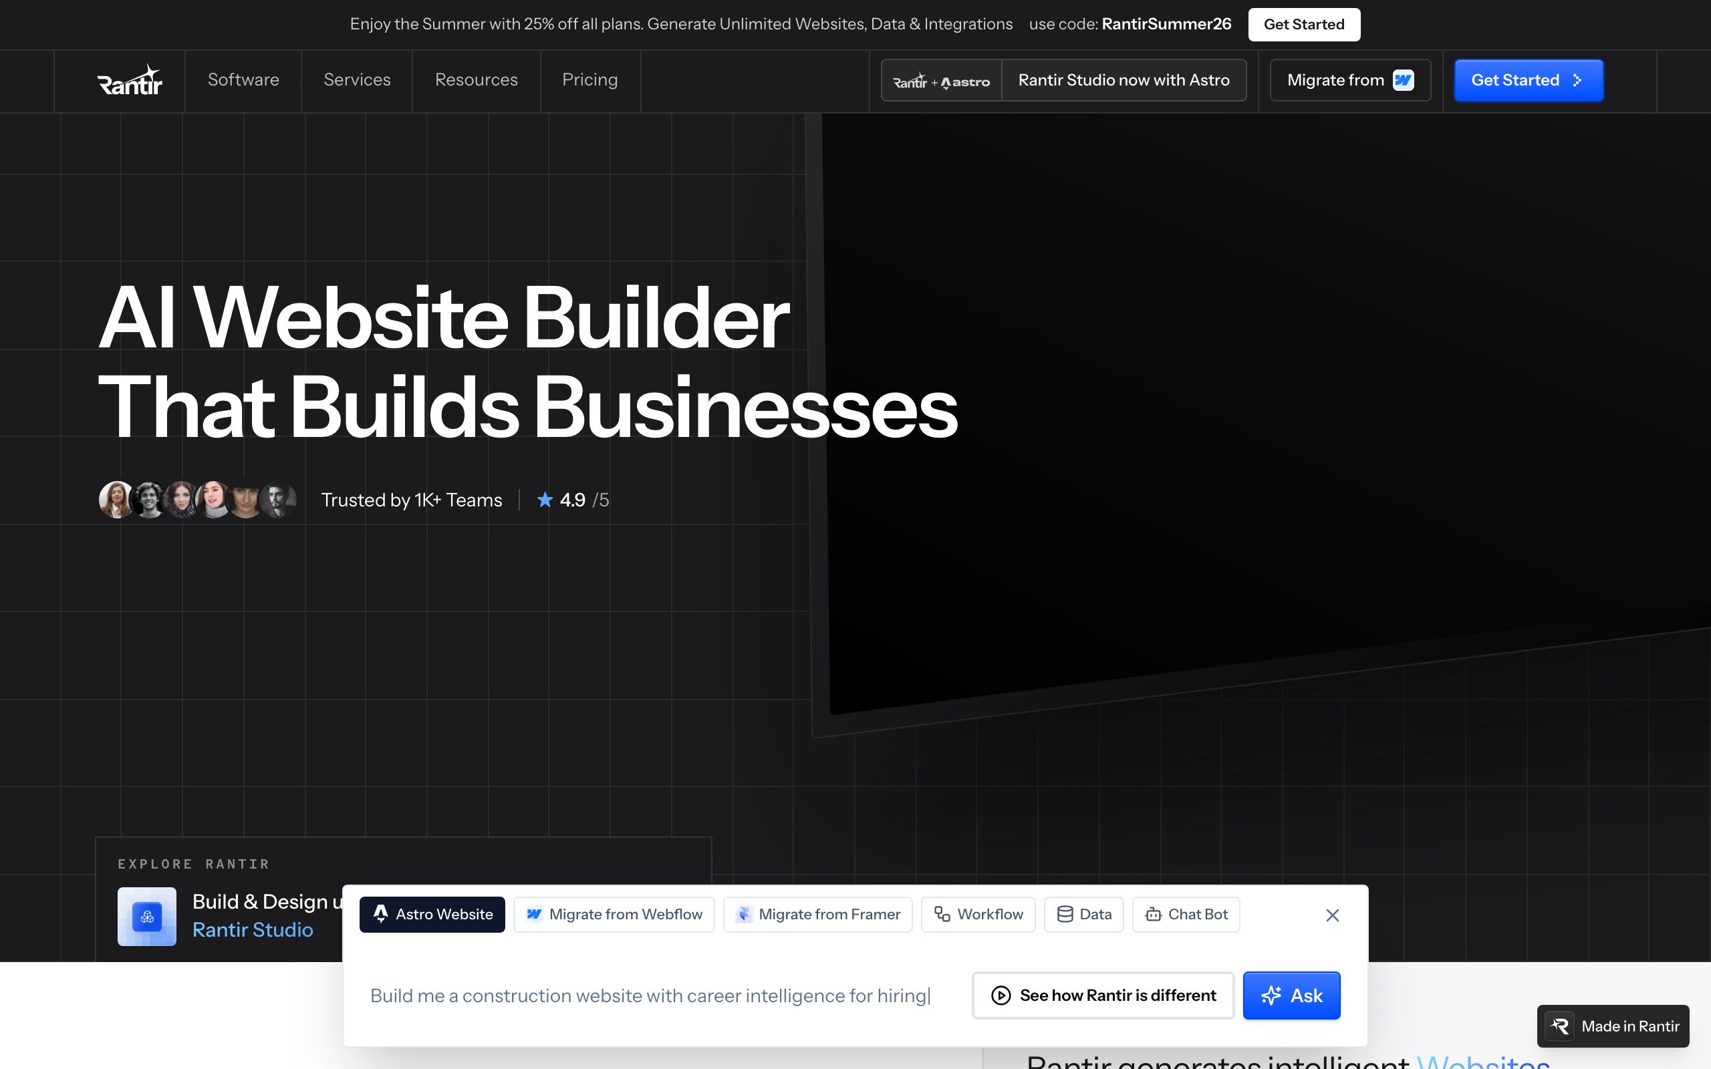Viewport: 1711px width, 1069px height.
Task: Click the arrow icon on blue Get Started
Action: 1577,81
